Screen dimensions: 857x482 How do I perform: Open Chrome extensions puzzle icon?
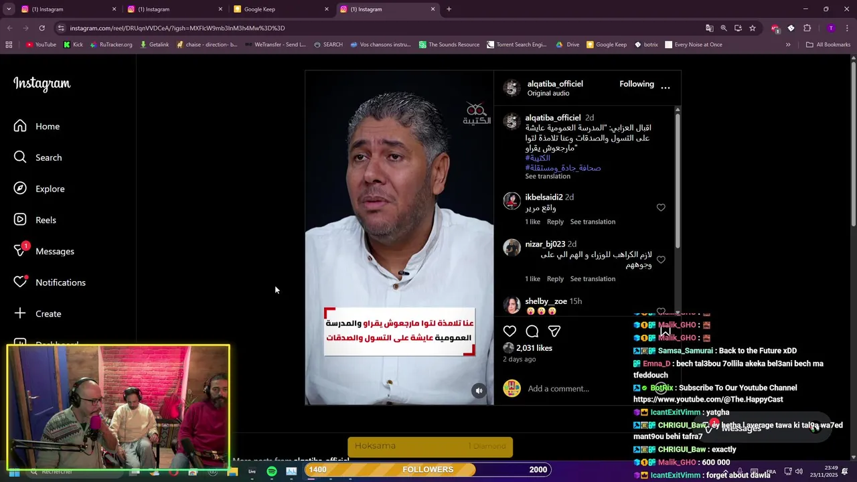point(807,28)
